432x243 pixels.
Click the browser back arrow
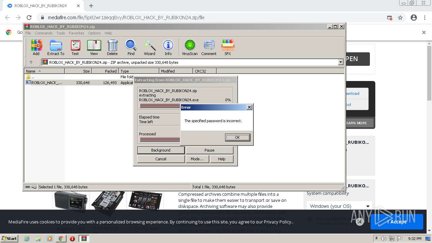(7, 18)
